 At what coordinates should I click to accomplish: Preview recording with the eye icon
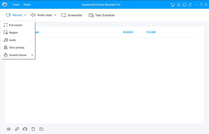(9, 129)
